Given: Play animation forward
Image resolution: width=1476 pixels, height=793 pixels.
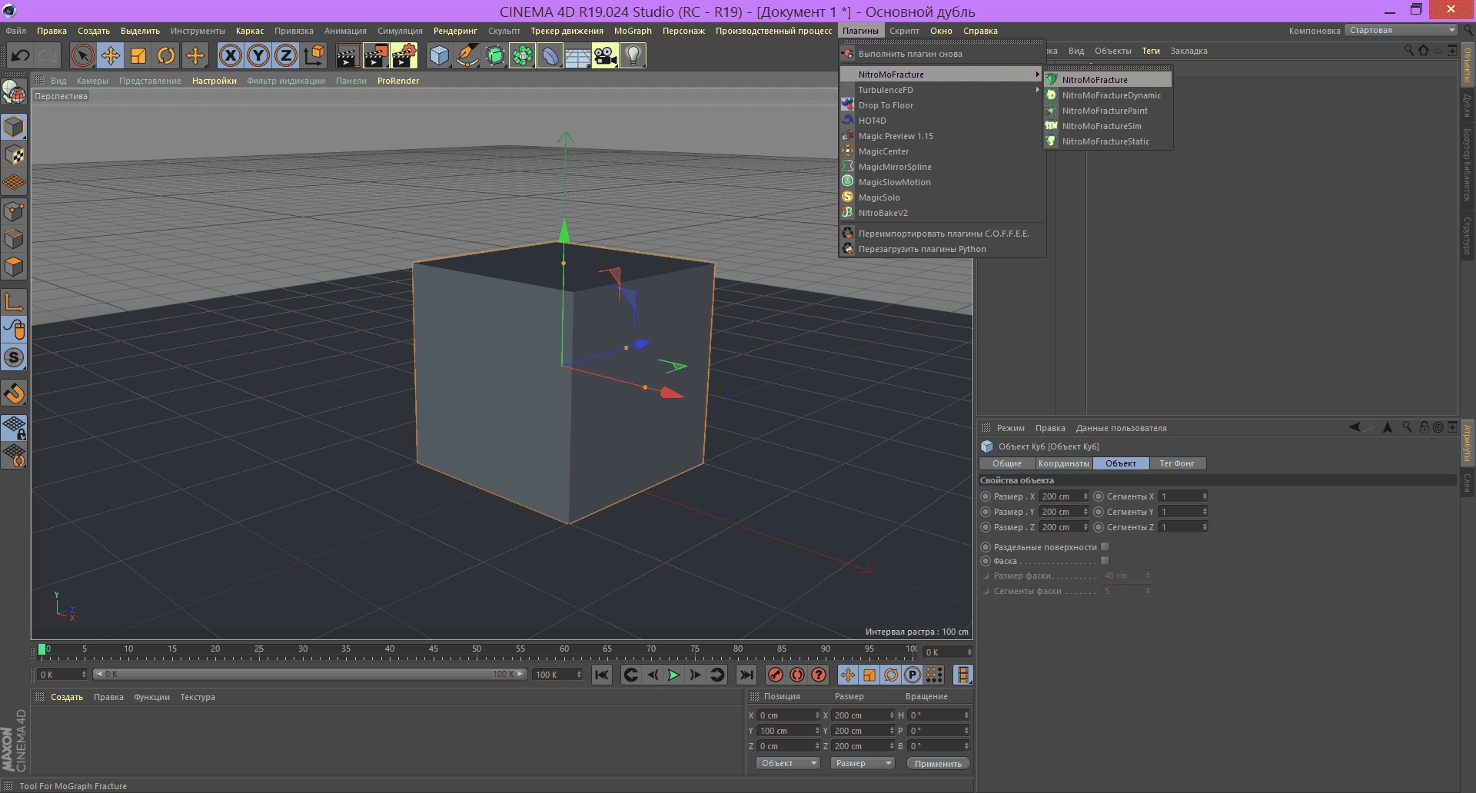Looking at the screenshot, I should click(673, 675).
